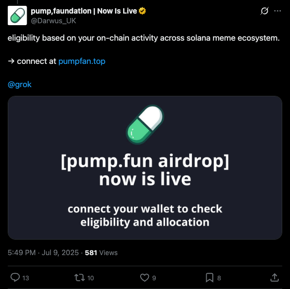This screenshot has height=289, width=290.
Task: Click the Grok slash-circle icon
Action: click(264, 11)
